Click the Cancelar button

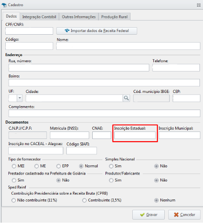click(x=184, y=215)
